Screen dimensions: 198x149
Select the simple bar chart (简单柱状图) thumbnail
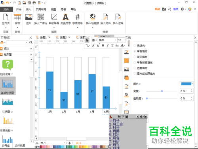pyautogui.click(x=8, y=86)
